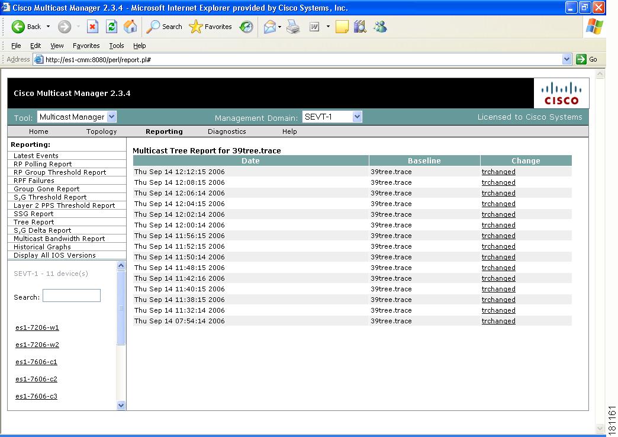
Task: Go to the browser Home page icon
Action: tap(130, 27)
